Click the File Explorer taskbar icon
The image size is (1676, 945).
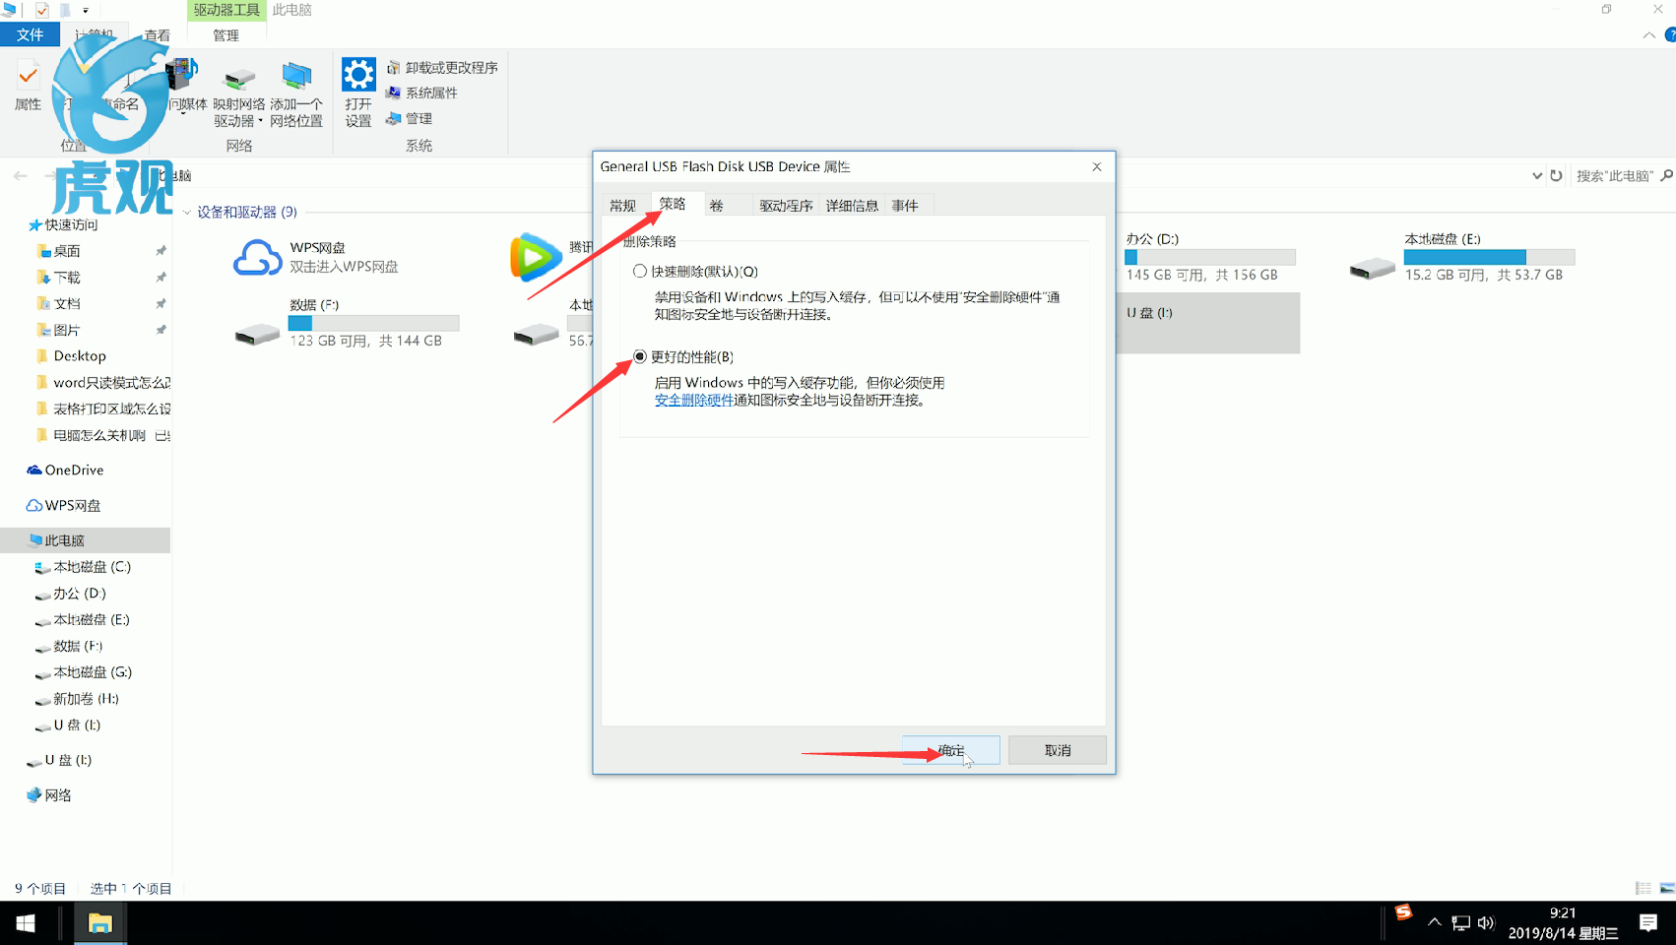(99, 923)
